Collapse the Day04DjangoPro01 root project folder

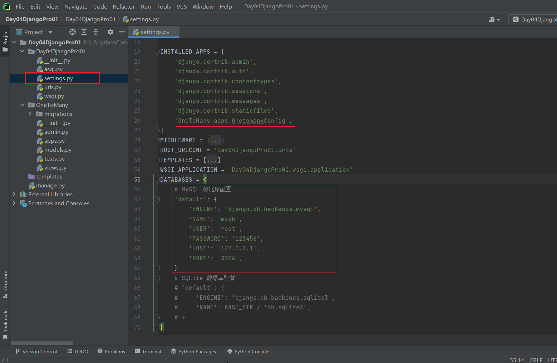(x=14, y=42)
